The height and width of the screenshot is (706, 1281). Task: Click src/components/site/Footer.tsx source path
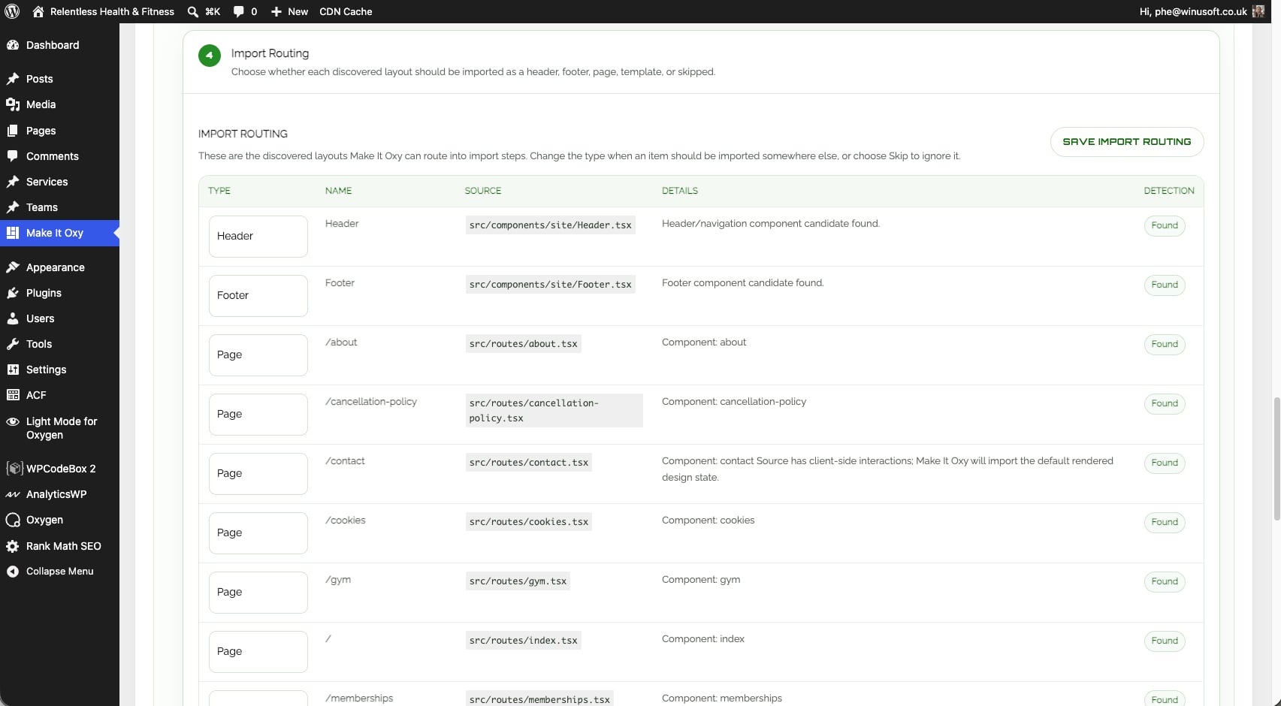coord(550,285)
